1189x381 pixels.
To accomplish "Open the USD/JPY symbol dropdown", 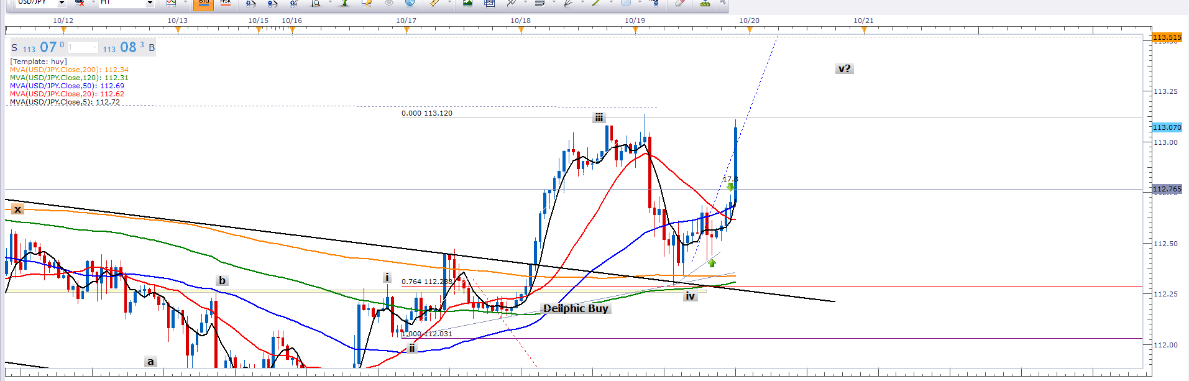I will (62, 3).
